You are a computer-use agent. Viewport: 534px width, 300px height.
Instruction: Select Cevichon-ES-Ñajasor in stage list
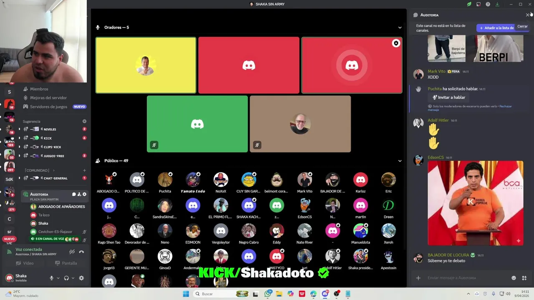click(x=58, y=232)
